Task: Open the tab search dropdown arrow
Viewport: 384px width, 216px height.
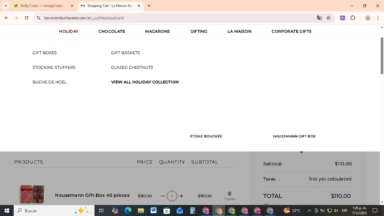Action: click(6, 6)
